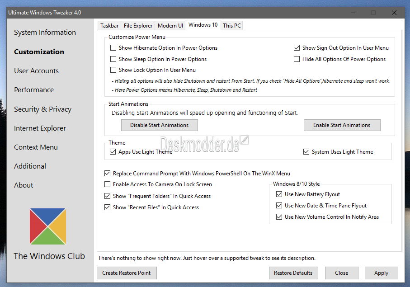Click the "Hiding all options" note text
410x287 pixels.
(x=251, y=81)
